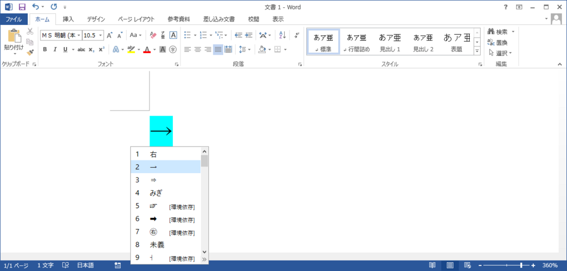This screenshot has width=567, height=271.
Task: Click the Replace (置換) icon
Action: (491, 42)
